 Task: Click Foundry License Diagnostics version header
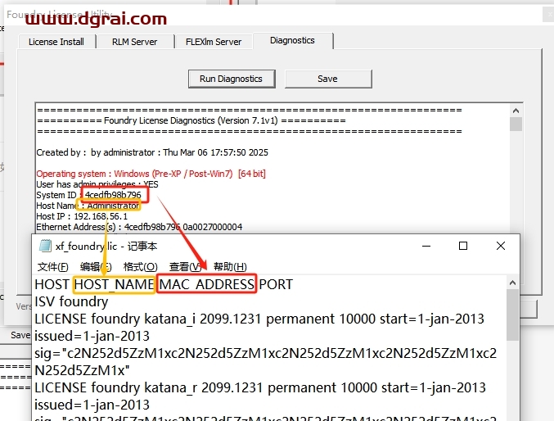[191, 120]
